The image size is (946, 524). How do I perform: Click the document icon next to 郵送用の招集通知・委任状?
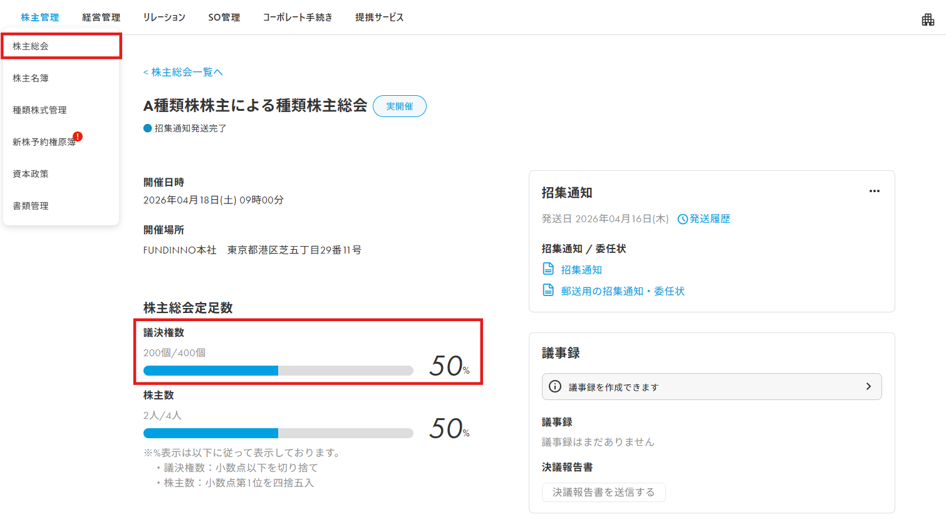coord(548,290)
